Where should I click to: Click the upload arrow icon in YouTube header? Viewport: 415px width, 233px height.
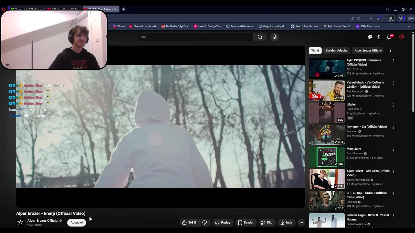click(x=378, y=37)
